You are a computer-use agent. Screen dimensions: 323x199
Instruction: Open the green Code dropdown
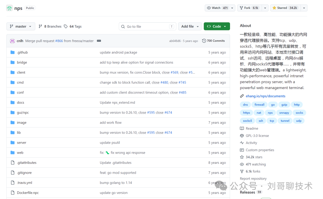pos(217,27)
